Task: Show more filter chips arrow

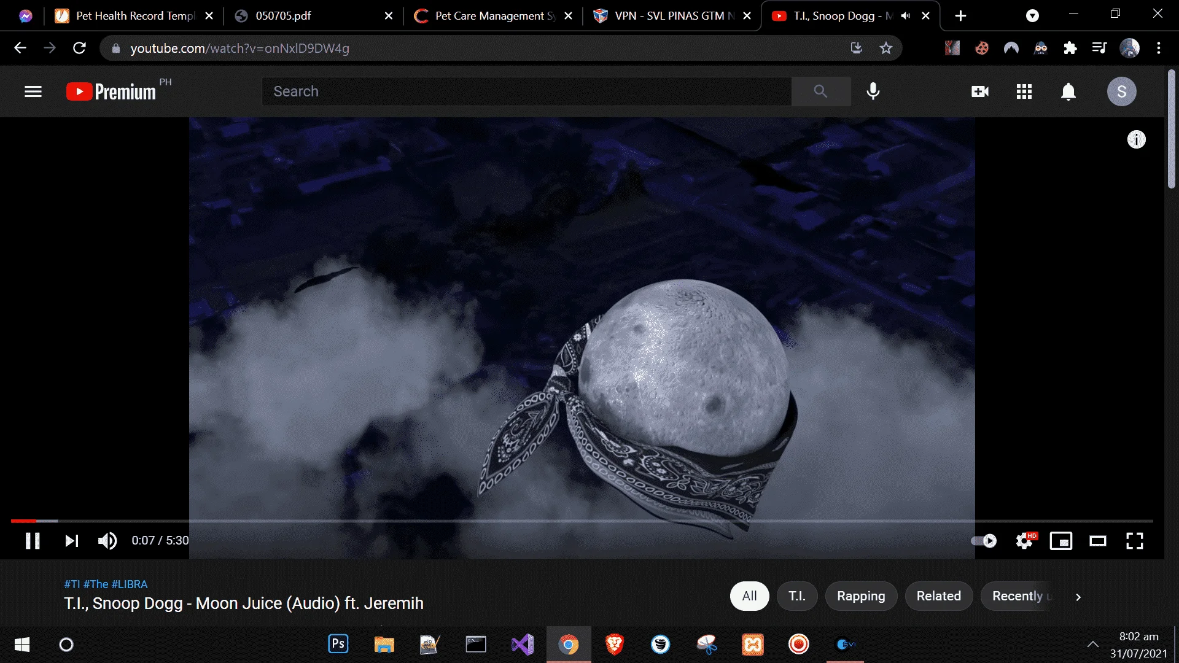Action: coord(1078,597)
